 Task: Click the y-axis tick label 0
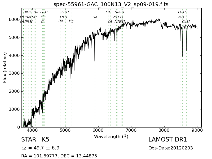19,127
